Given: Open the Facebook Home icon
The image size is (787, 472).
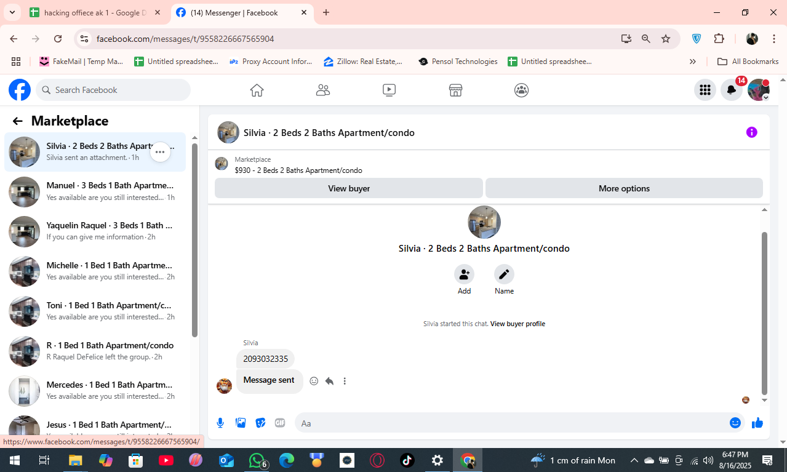Looking at the screenshot, I should tap(257, 90).
